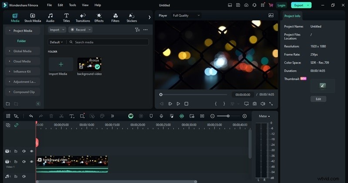Click the timeline zoom slider
The image size is (348, 183).
(228, 116)
